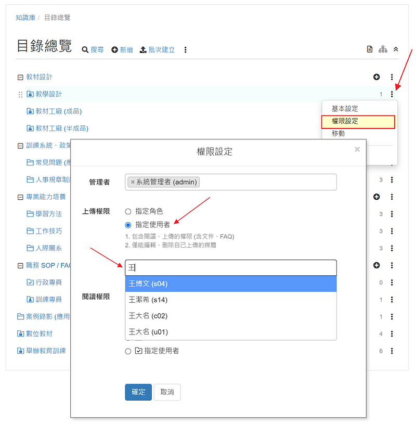Click the 搜尋 magnifier icon

tap(85, 50)
